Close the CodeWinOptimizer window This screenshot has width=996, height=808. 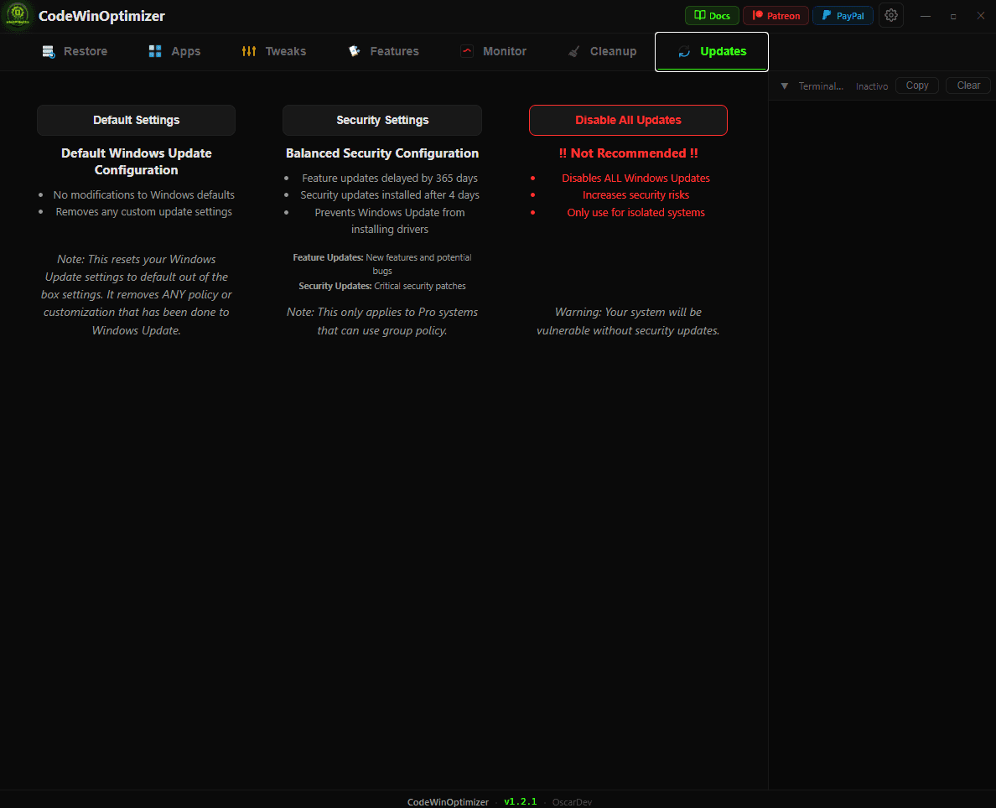pos(980,16)
